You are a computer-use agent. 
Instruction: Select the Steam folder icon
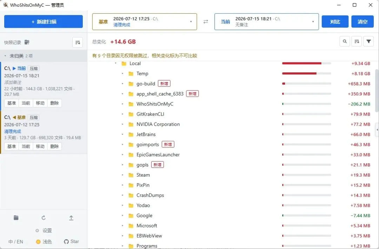(131, 175)
